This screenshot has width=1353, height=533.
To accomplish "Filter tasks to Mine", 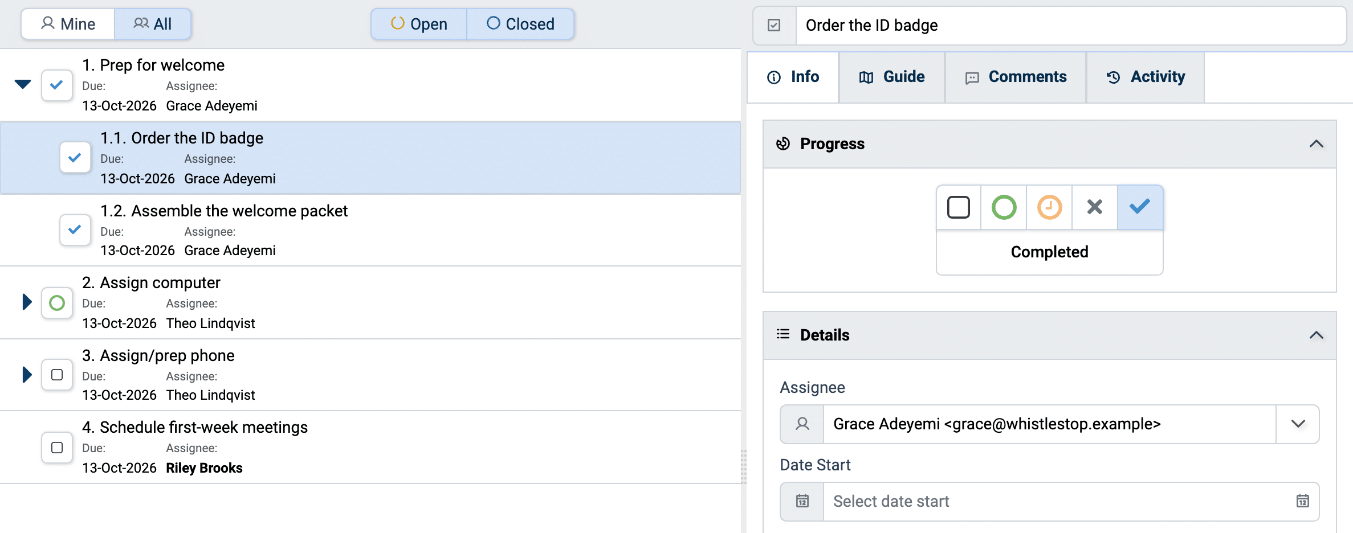I will click(x=68, y=24).
